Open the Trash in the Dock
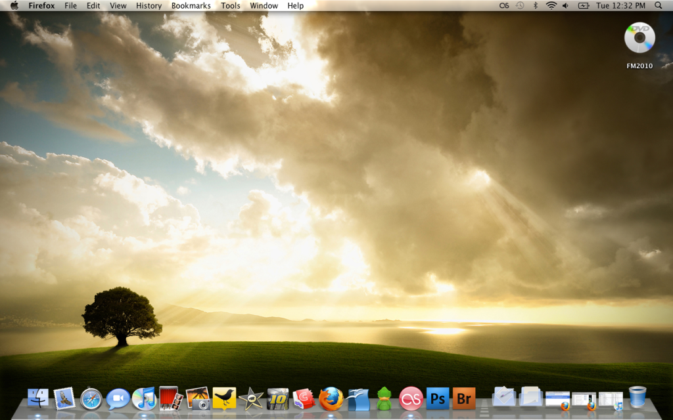 point(638,397)
